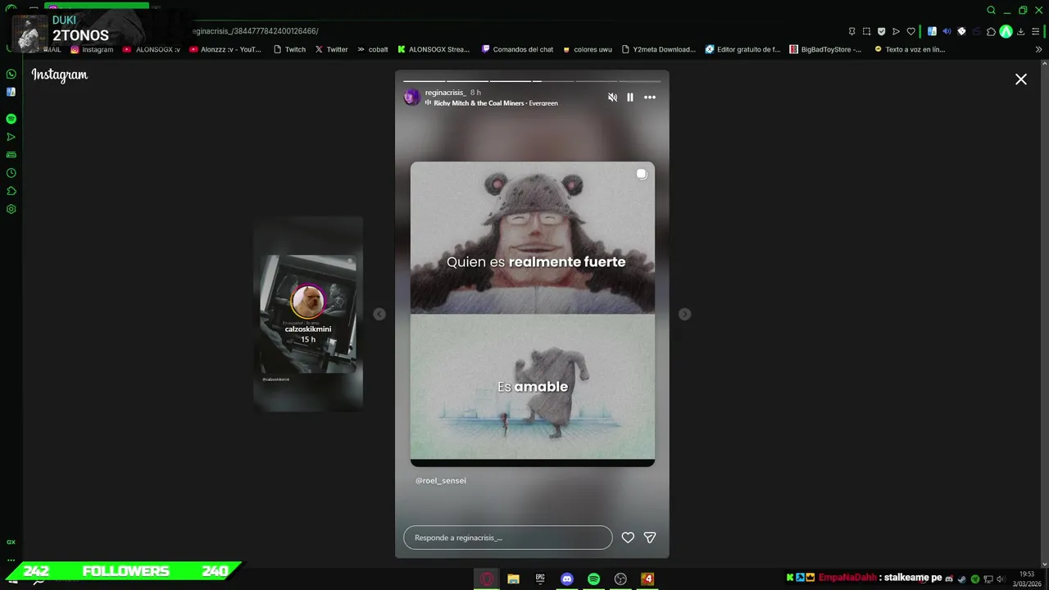Open the Richy Mitch & the Coal Miners music link
Image resolution: width=1049 pixels, height=590 pixels.
tap(496, 103)
